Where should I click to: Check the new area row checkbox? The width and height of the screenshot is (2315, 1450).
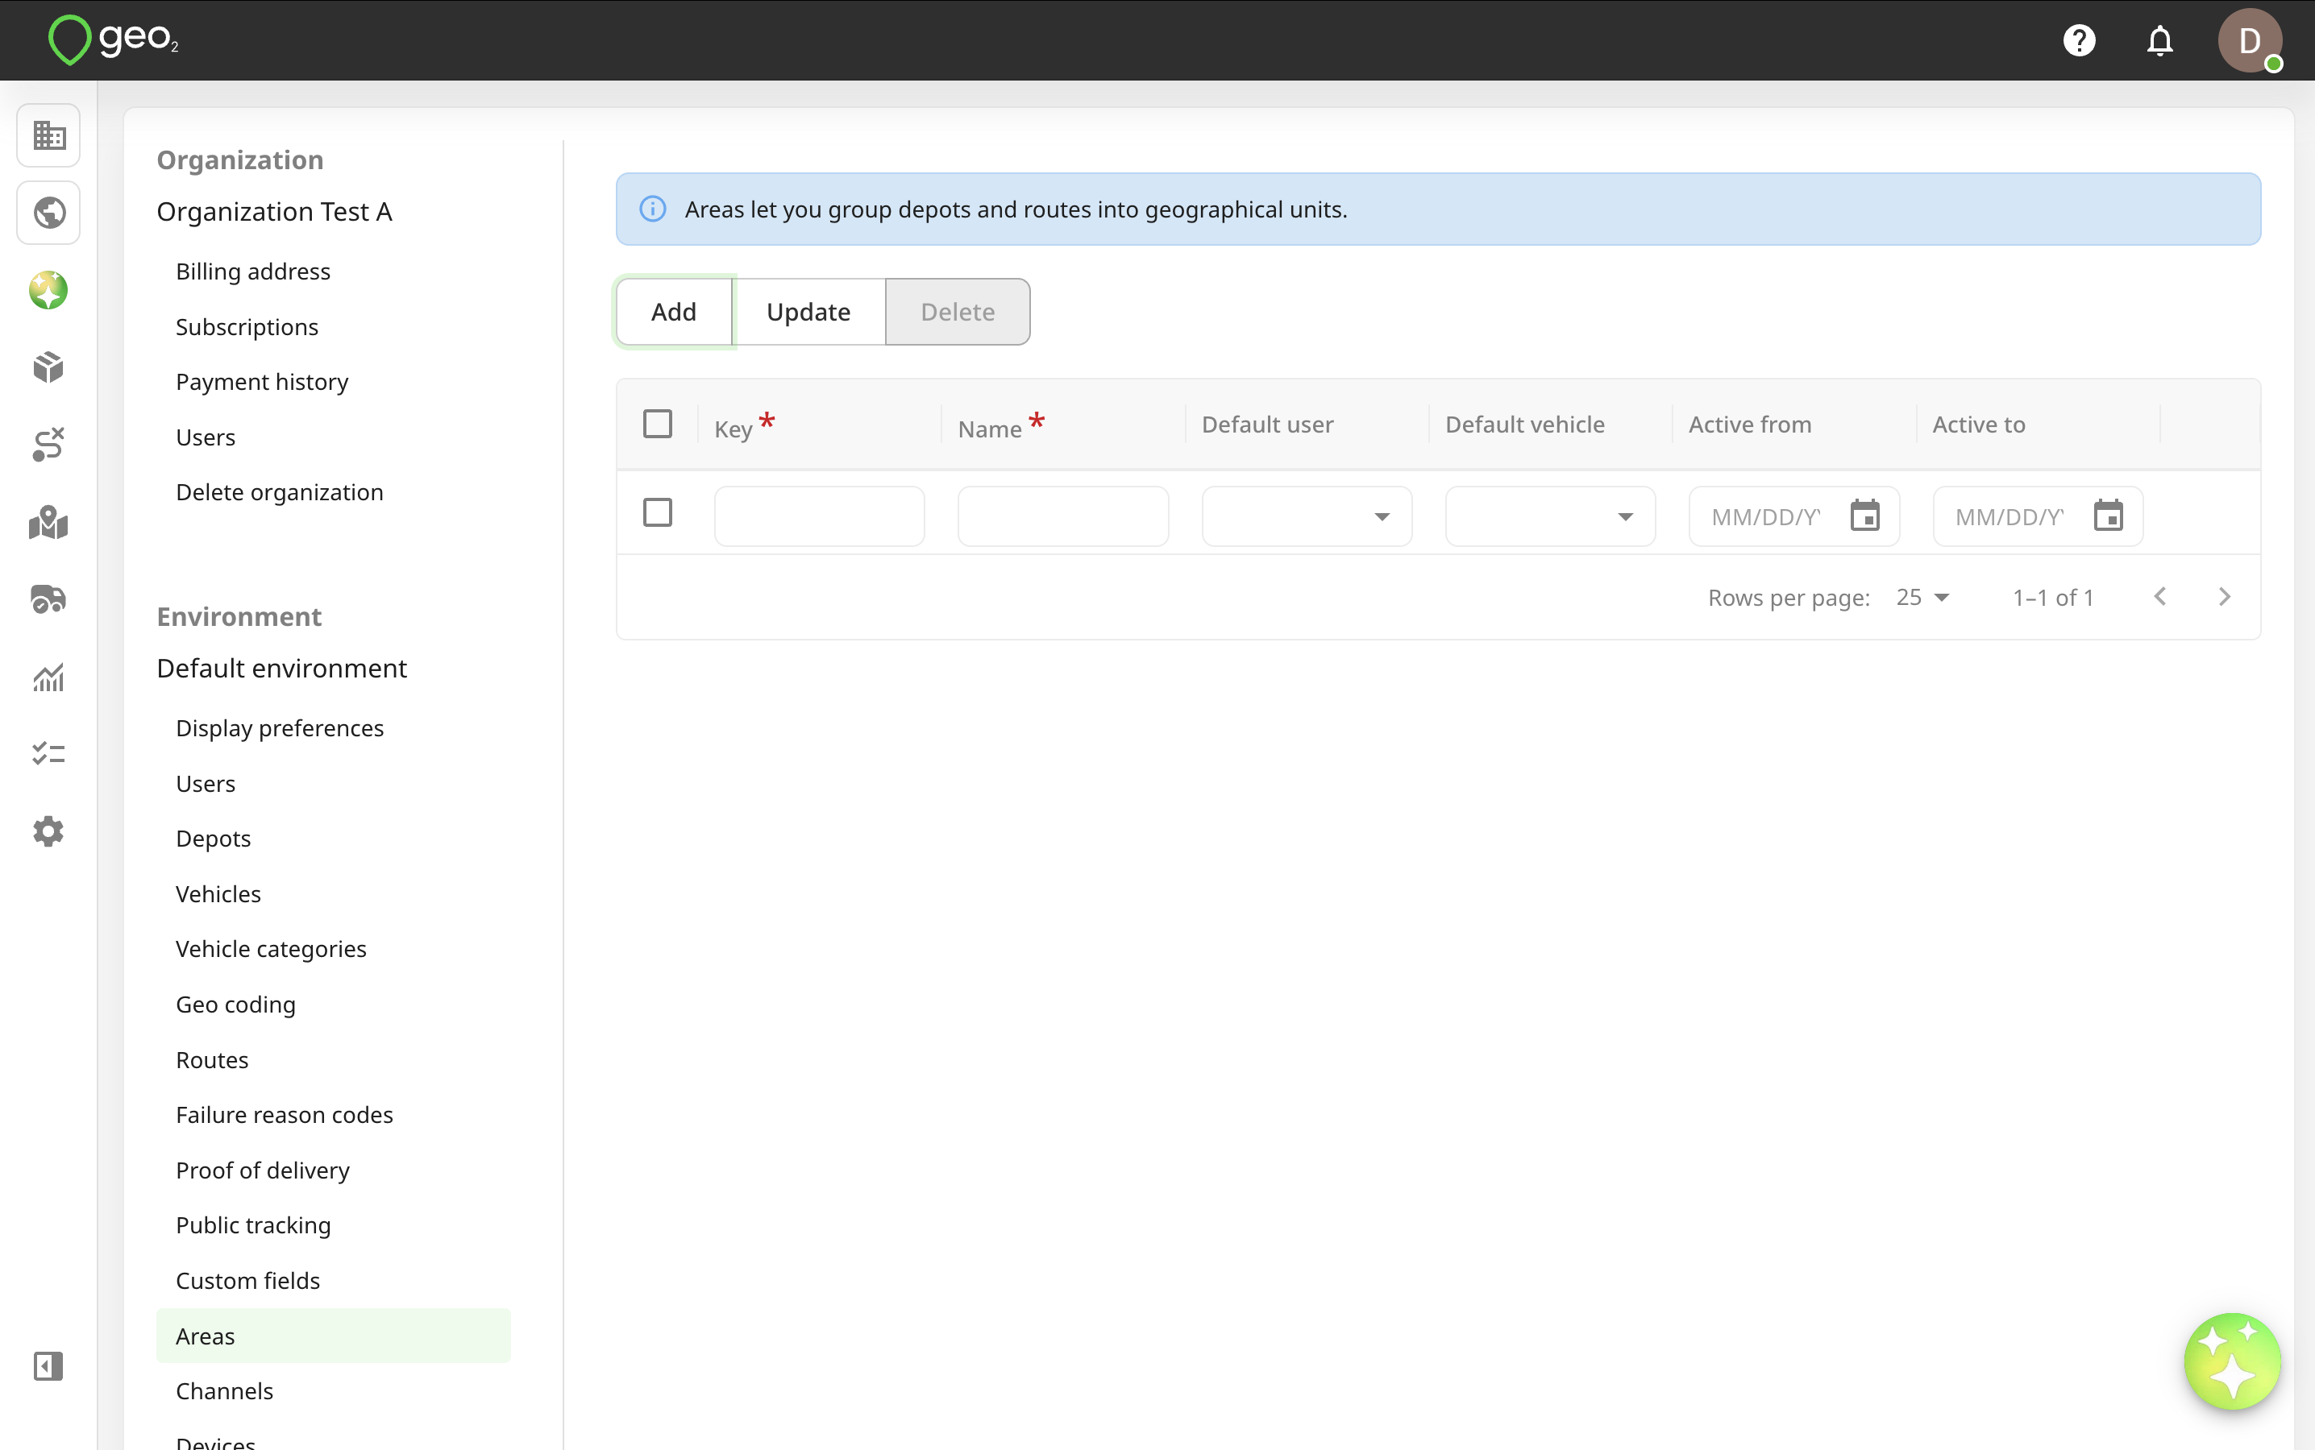pos(657,512)
